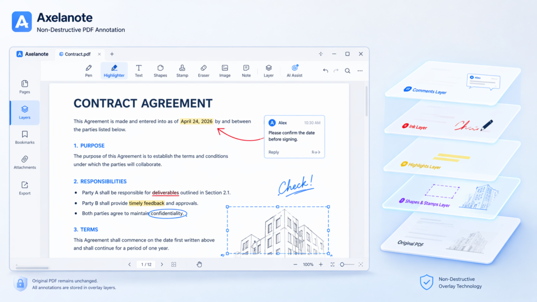Click the page number field
This screenshot has width=537, height=302.
point(145,264)
